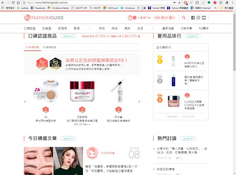The height and width of the screenshot is (175, 236).
Task: Show previous products with left carousel arrow
Action: click(25, 102)
